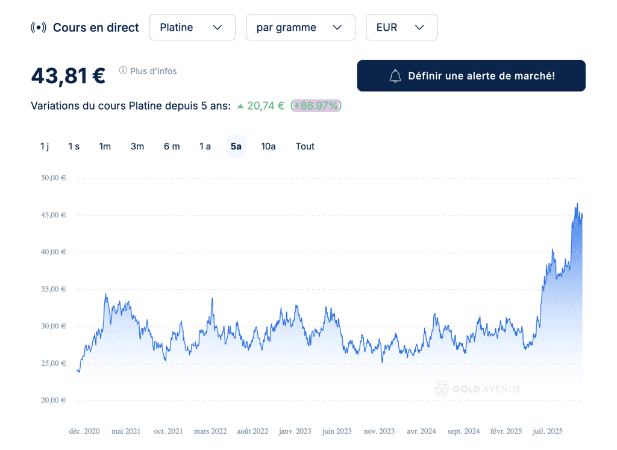Switch to the "3m" range tab
This screenshot has height=450, width=617.
point(137,146)
